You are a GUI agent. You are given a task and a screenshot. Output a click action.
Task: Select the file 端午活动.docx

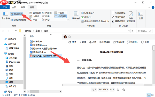[x=38, y=45]
